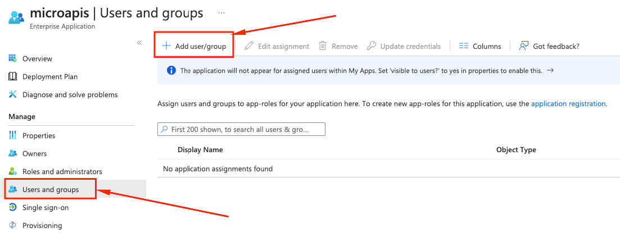Click the Overview grid icon in sidebar

[x=13, y=58]
